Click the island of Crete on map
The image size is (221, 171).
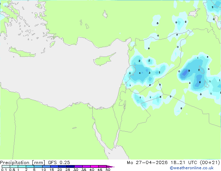tap(22, 52)
